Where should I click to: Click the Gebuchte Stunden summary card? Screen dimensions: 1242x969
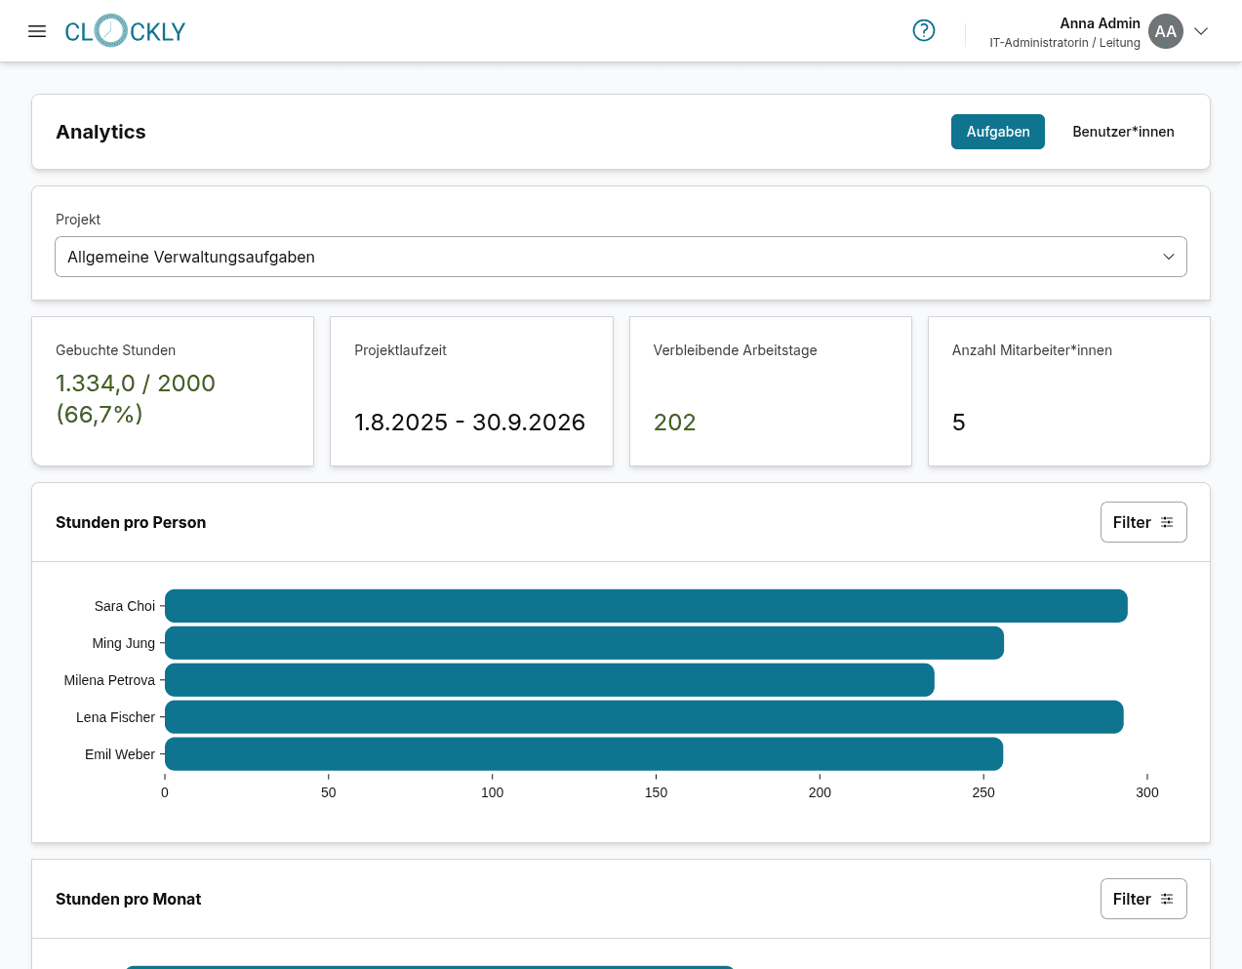(173, 390)
